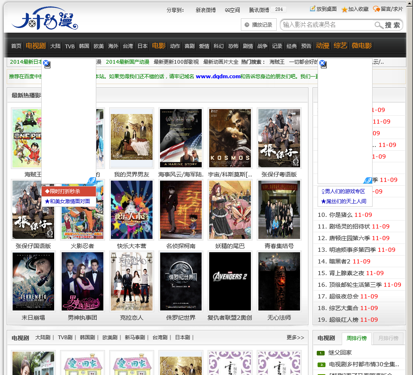Click 更多>> in the 电视剧 section
Screen dimensions: 413x375
pos(295,338)
